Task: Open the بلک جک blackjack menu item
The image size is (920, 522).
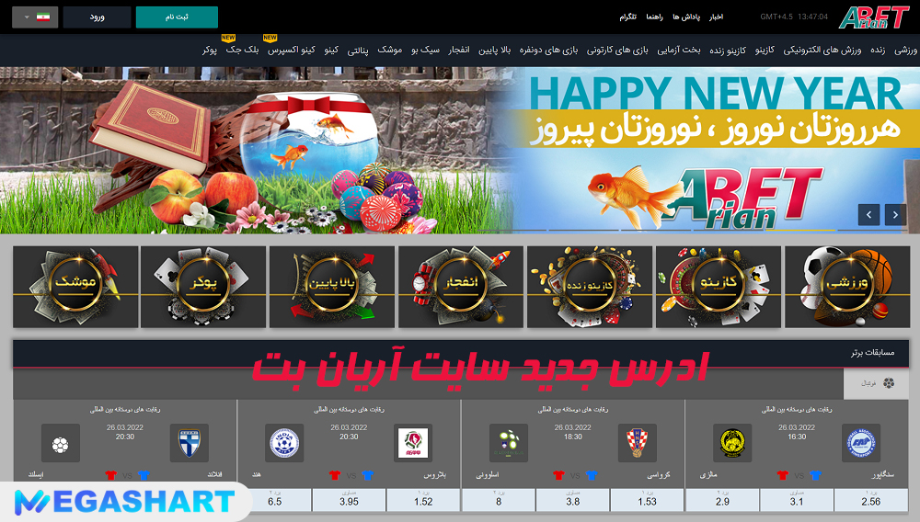Action: pyautogui.click(x=242, y=51)
